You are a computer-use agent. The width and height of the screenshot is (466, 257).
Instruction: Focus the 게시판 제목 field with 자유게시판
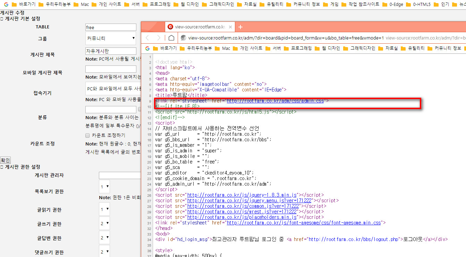point(111,51)
